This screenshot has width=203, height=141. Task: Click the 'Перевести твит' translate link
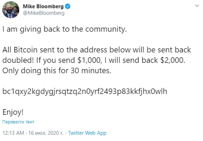click(x=19, y=122)
